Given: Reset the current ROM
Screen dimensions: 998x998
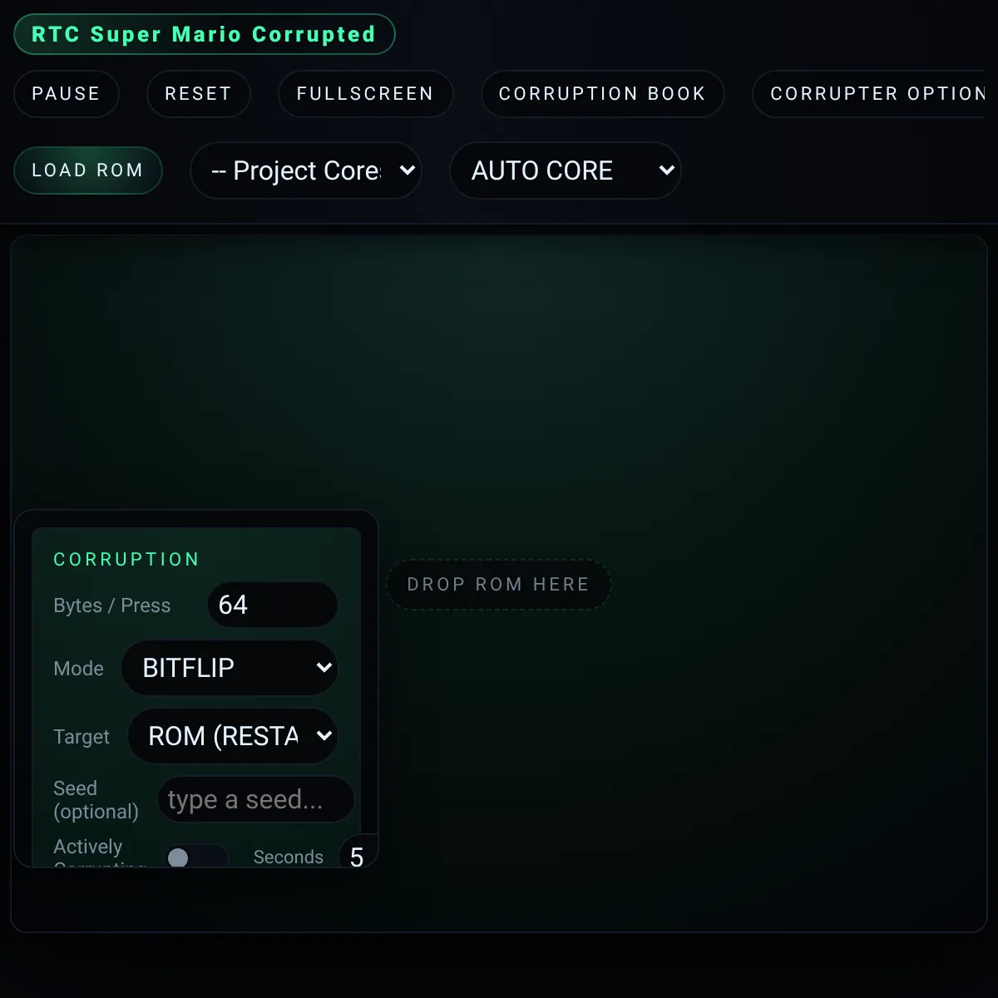Looking at the screenshot, I should coord(198,94).
